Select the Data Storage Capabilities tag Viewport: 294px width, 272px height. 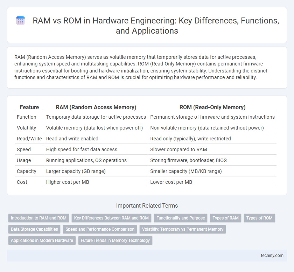[x=34, y=229]
